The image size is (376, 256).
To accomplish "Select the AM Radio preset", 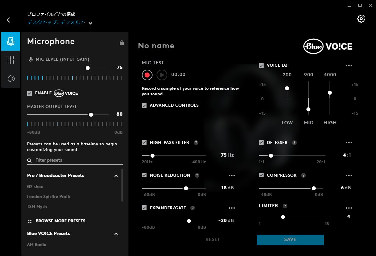I will [x=37, y=245].
